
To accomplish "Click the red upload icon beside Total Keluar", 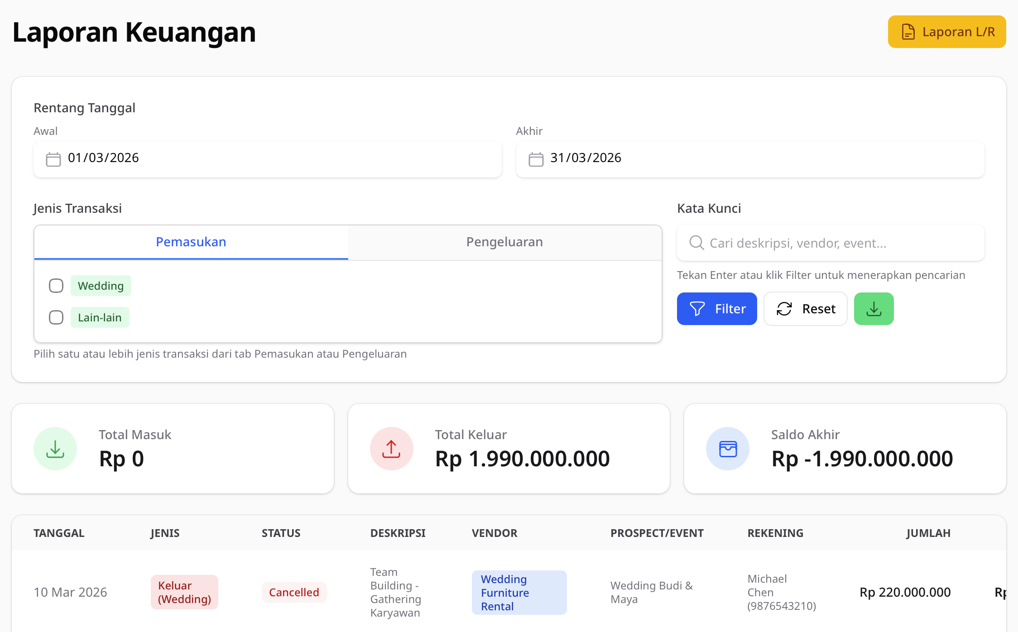I will [x=391, y=448].
